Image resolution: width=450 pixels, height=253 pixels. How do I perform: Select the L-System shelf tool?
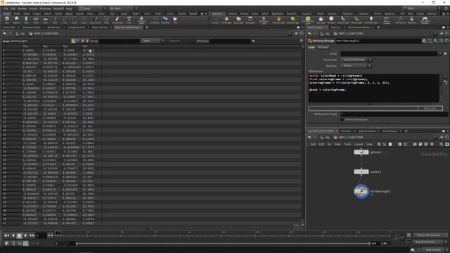155,20
